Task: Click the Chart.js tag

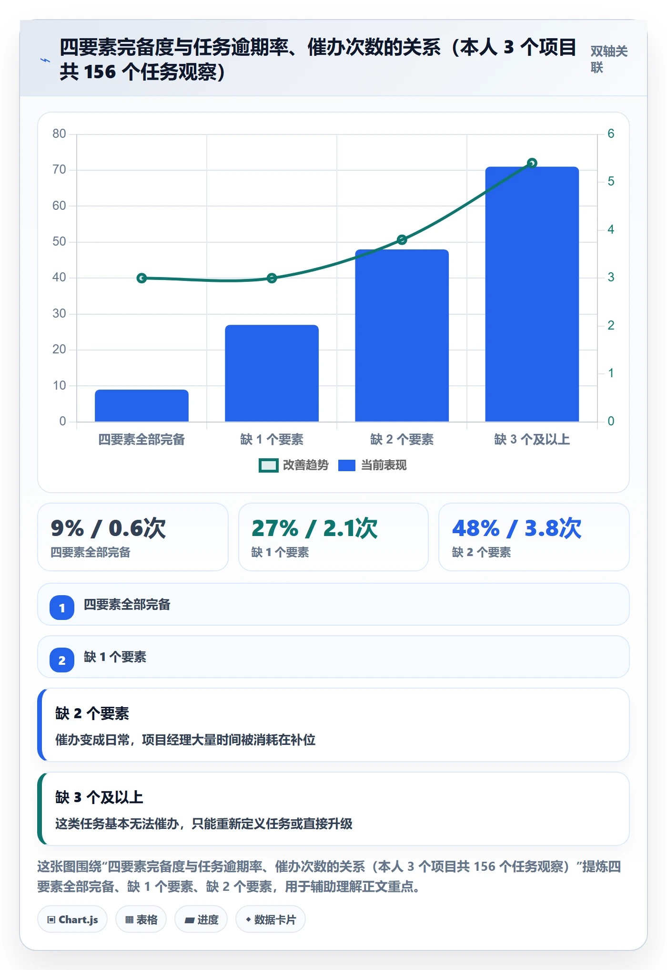Action: point(72,919)
